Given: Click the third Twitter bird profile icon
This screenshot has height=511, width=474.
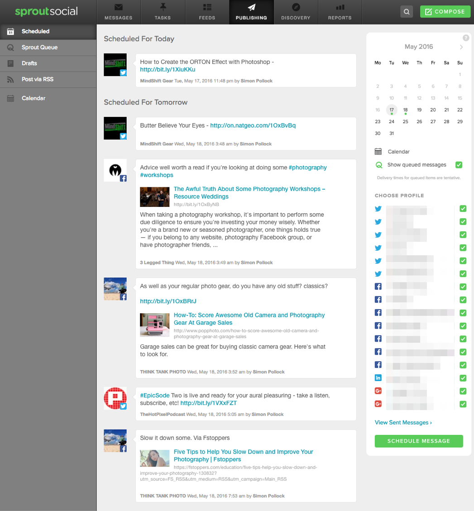Looking at the screenshot, I should (x=378, y=234).
